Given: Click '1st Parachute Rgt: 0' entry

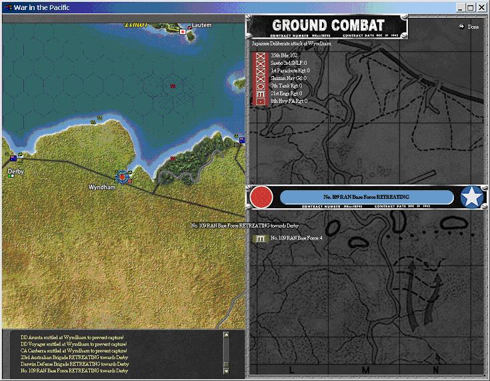Looking at the screenshot, I should coord(290,71).
